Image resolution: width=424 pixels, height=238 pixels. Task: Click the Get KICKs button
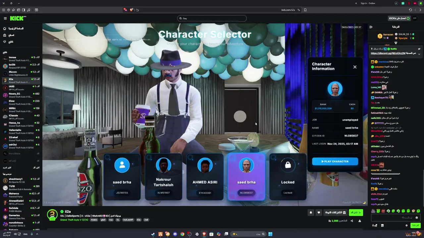pyautogui.click(x=399, y=18)
